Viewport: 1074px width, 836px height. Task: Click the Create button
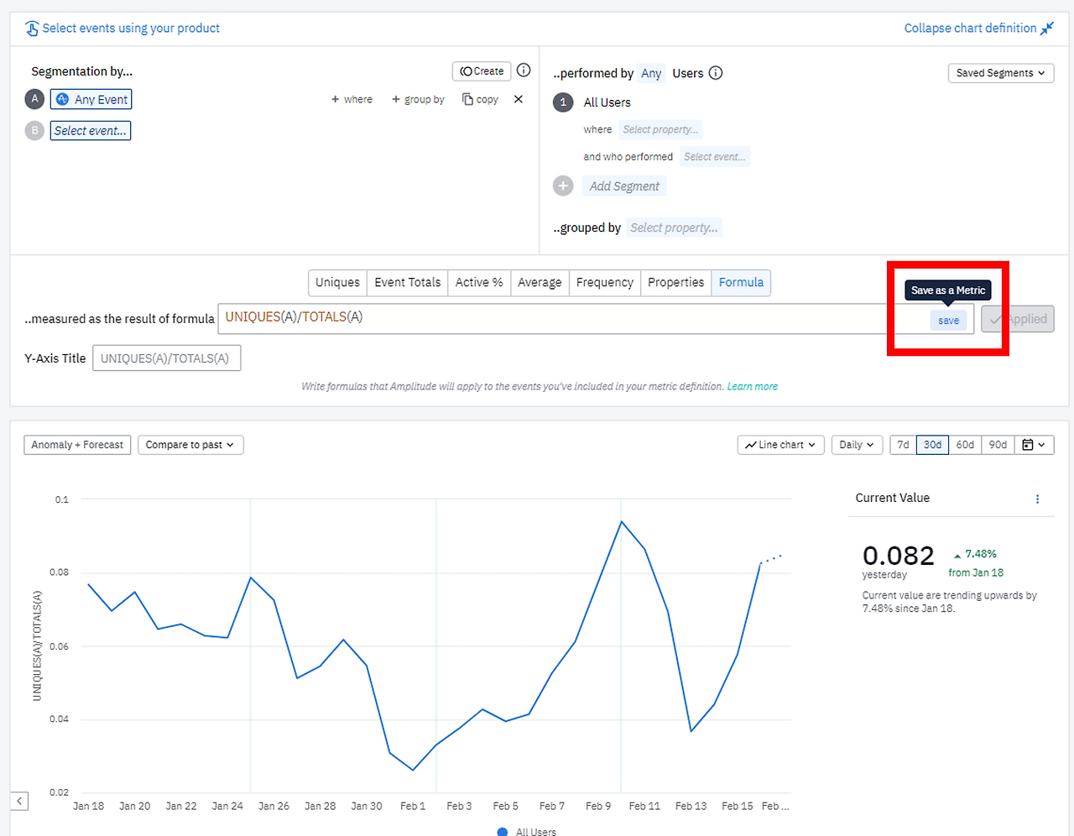point(482,71)
